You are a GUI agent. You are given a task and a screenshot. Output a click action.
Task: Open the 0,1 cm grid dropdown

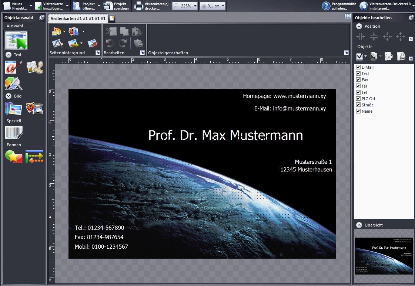click(223, 6)
